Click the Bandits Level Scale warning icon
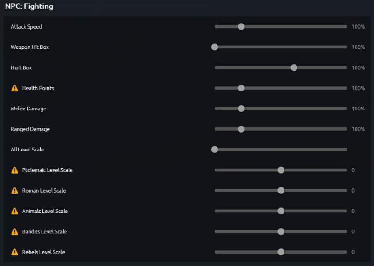This screenshot has height=266, width=374. click(x=15, y=231)
